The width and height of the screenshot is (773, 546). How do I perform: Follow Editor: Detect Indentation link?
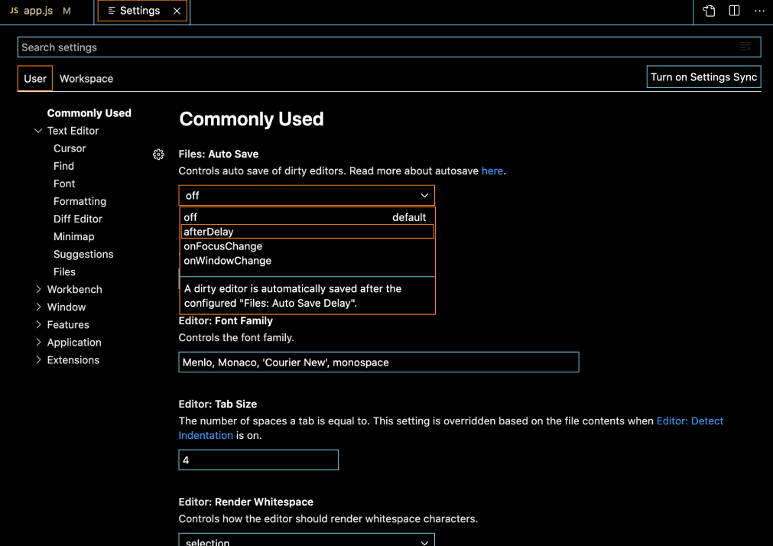(690, 421)
